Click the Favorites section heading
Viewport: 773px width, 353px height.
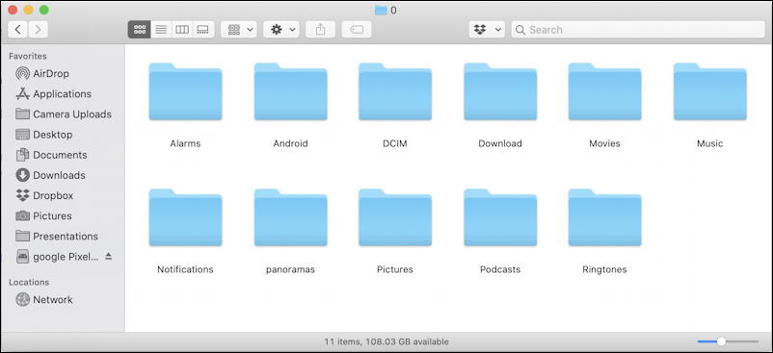tap(28, 56)
